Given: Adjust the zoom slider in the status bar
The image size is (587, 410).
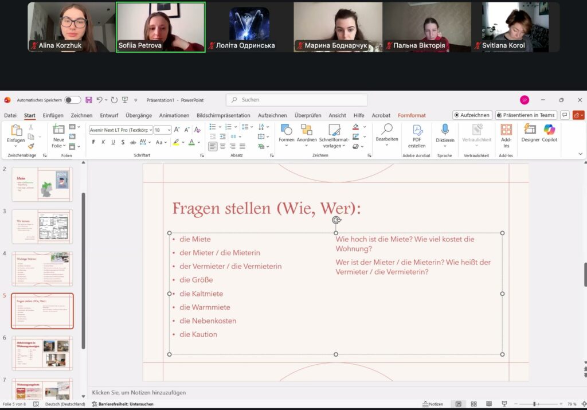Looking at the screenshot, I should tap(534, 404).
